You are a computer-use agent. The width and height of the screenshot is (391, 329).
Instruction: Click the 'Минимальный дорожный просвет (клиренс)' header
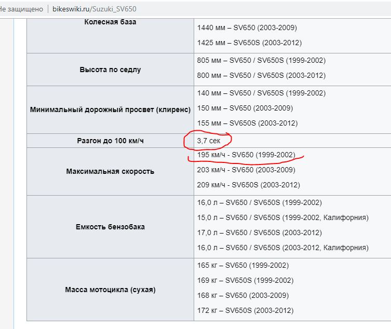pyautogui.click(x=110, y=109)
